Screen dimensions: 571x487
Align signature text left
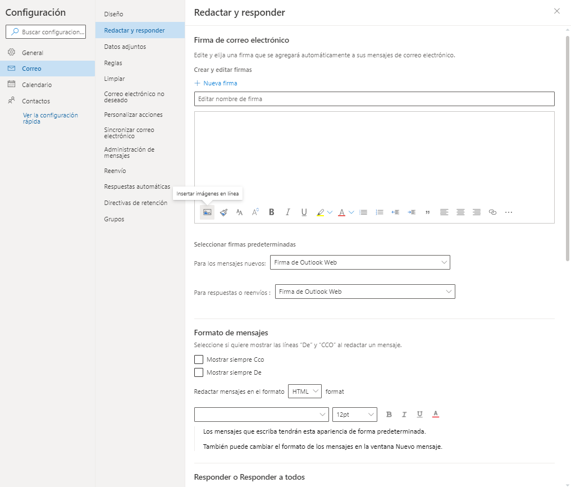tap(444, 212)
